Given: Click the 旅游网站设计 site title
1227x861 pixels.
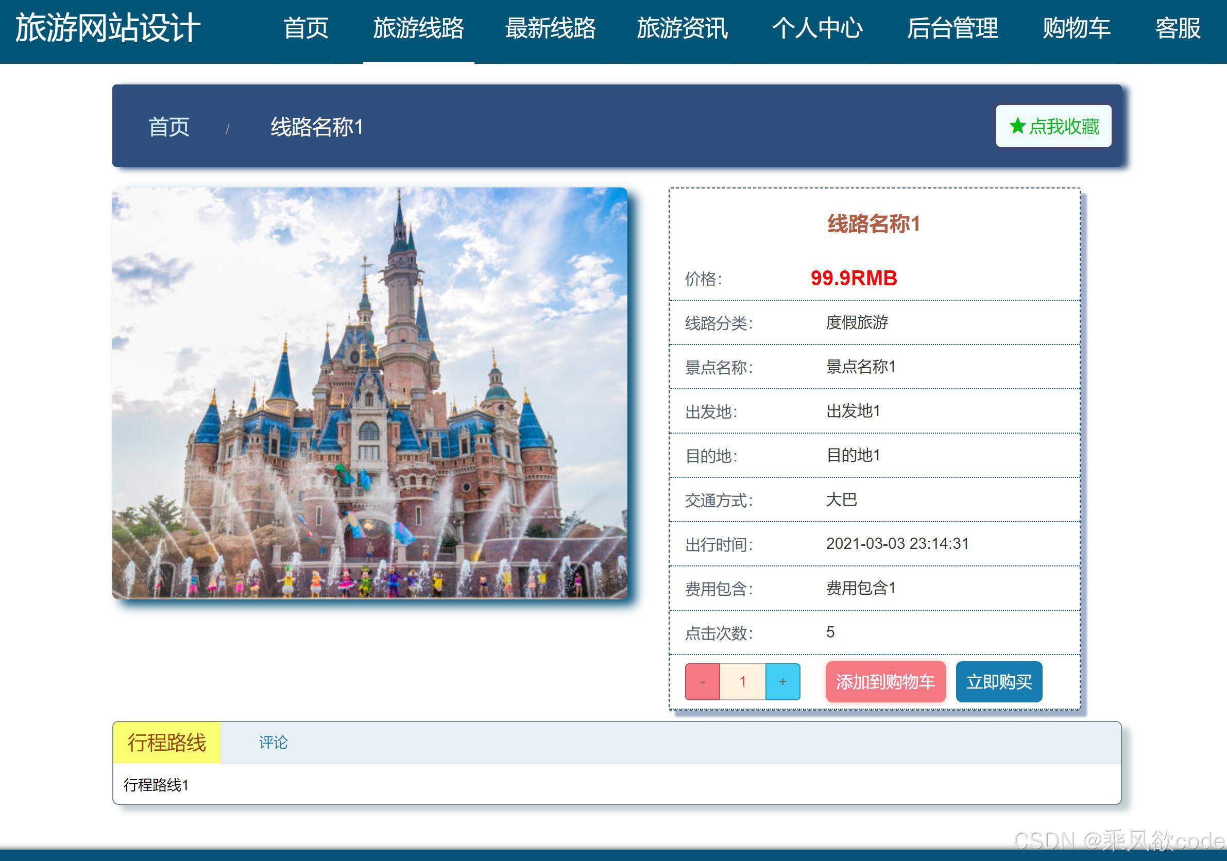Looking at the screenshot, I should 108,28.
